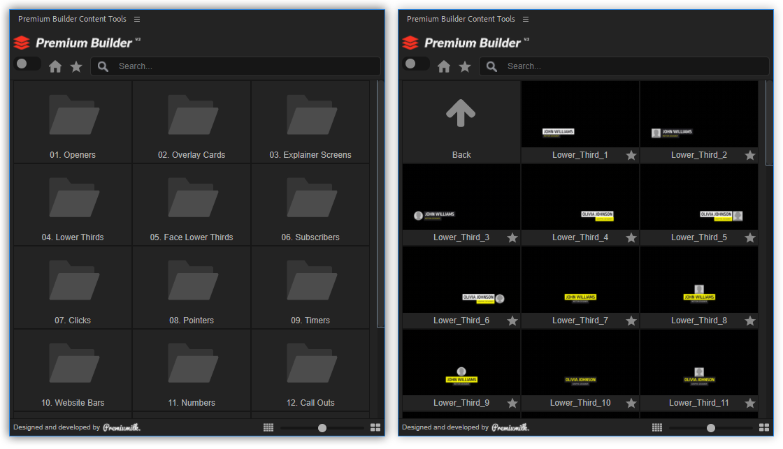Switch to large grid view in left panel
The image size is (783, 449).
(375, 427)
